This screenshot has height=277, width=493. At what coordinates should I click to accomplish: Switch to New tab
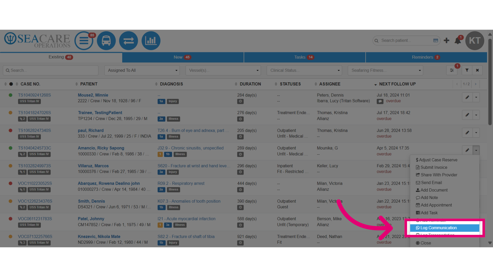(x=183, y=57)
